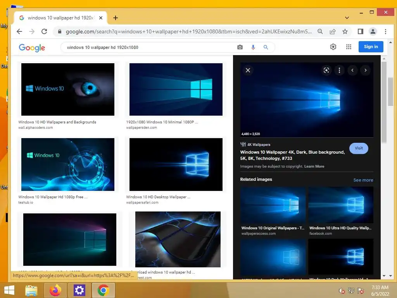
Task: Open the 4K Wallpapers source link
Action: pos(255,144)
